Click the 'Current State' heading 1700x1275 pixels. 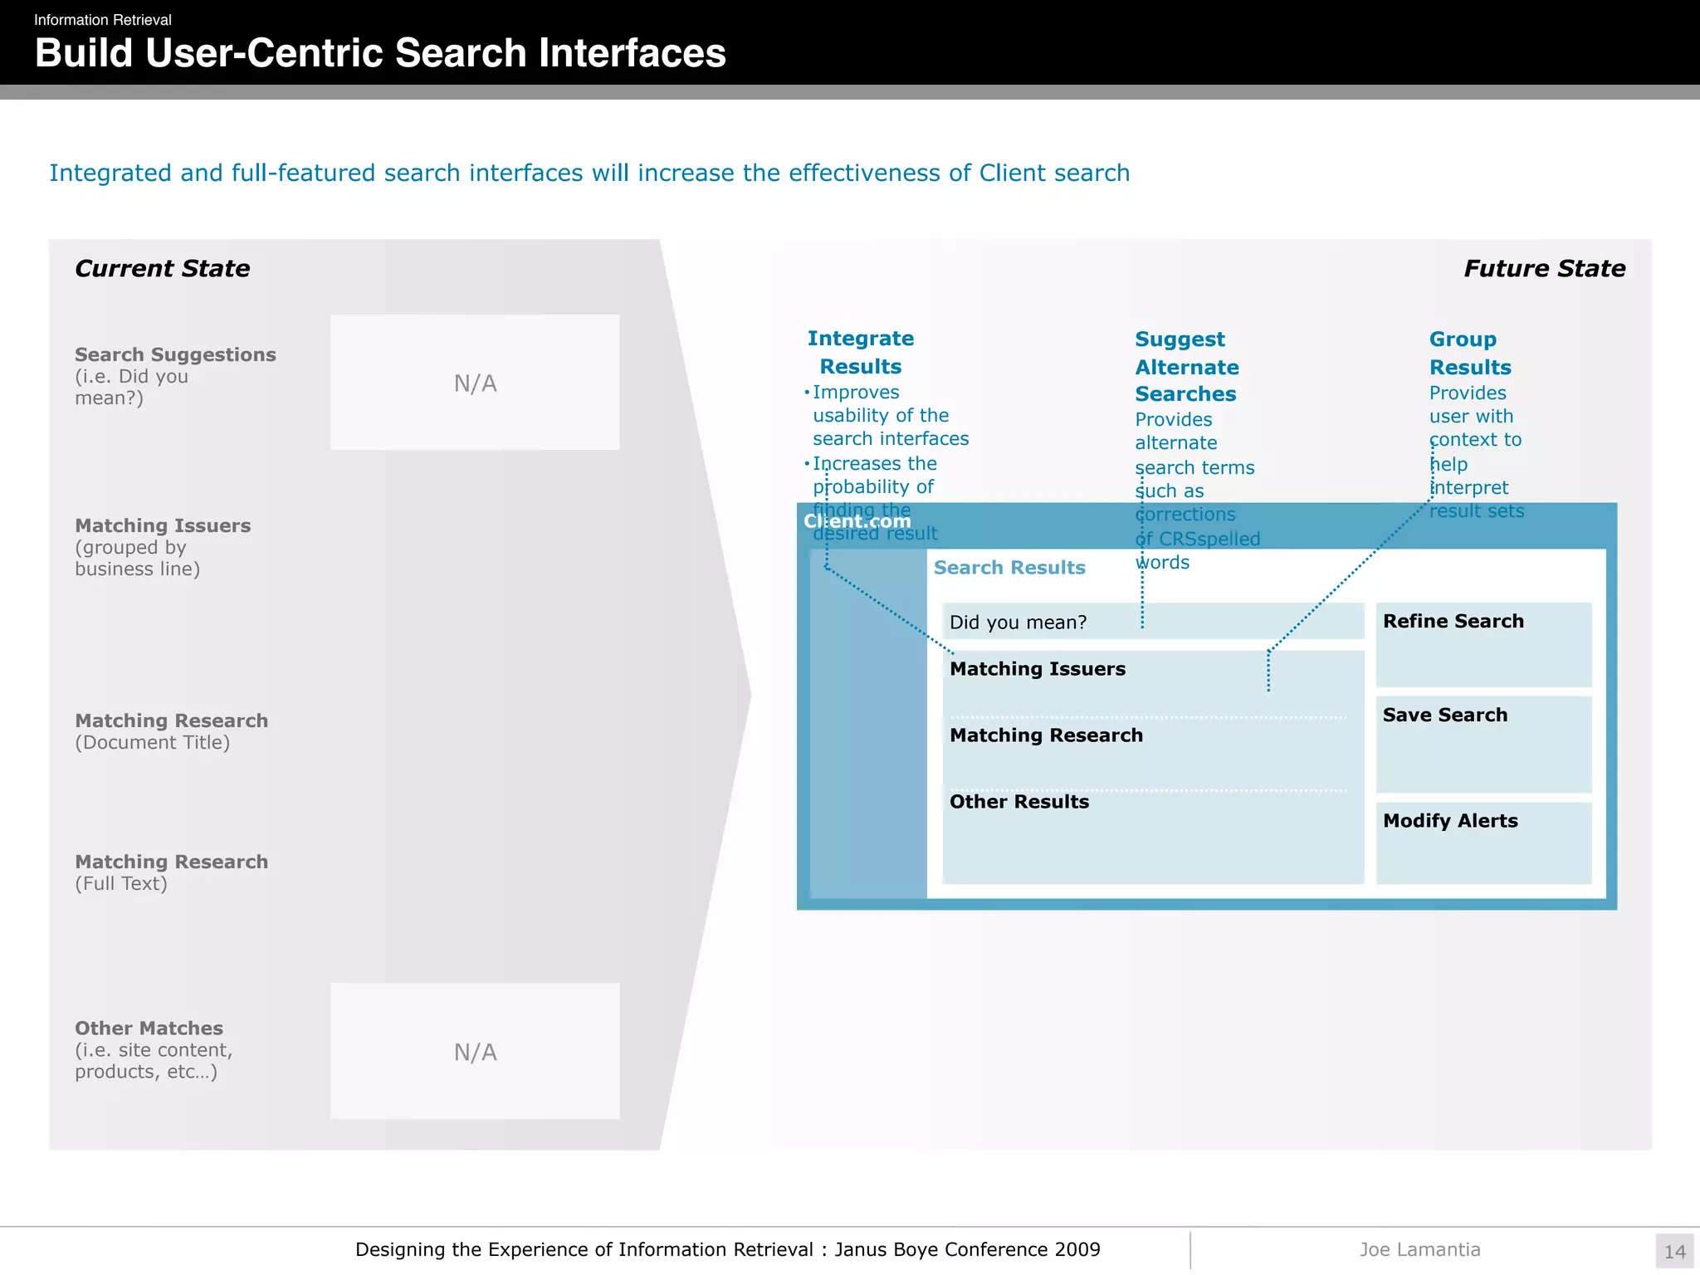[x=162, y=268]
